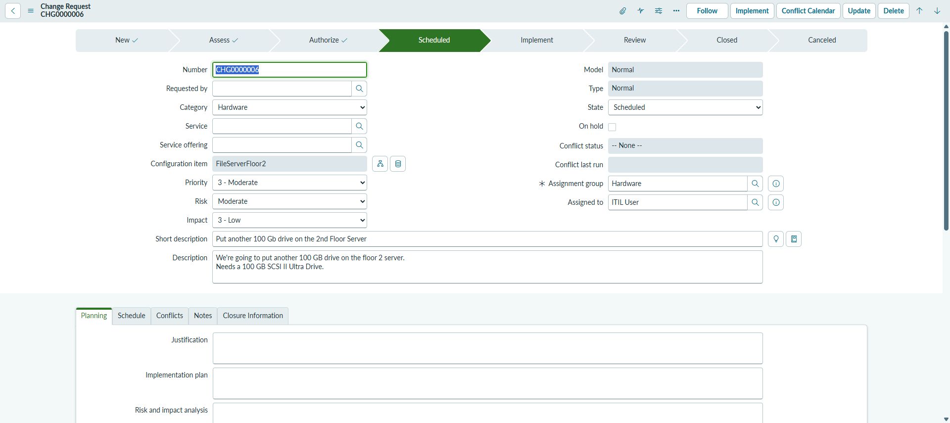Open the form context menu hamburger icon

pos(31,11)
